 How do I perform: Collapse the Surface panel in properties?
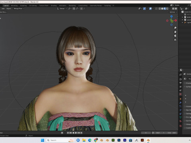(x=187, y=87)
